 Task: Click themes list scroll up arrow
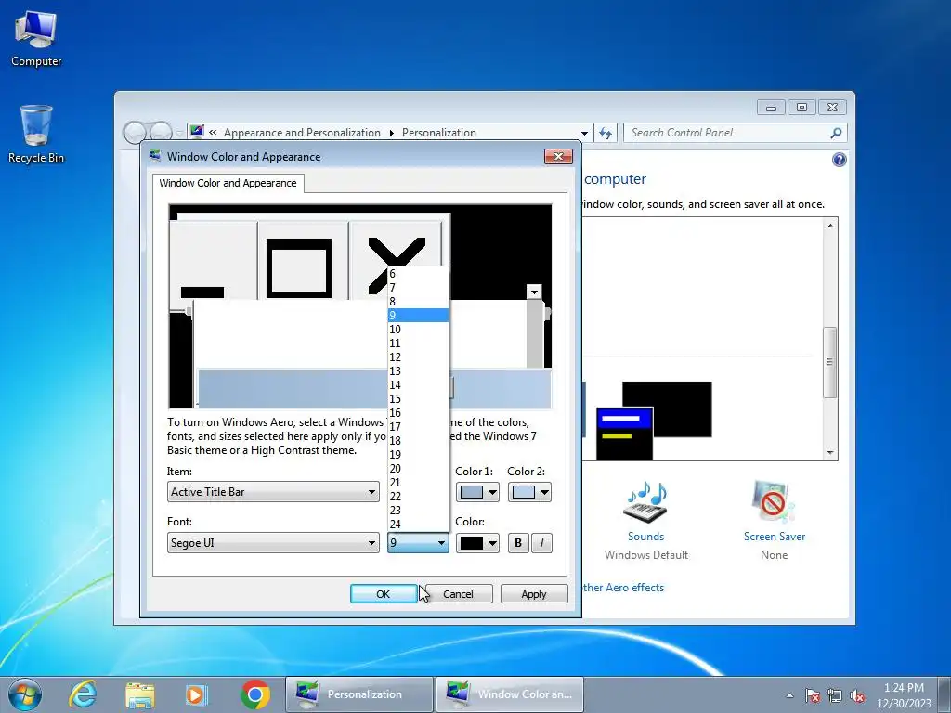[x=829, y=226]
